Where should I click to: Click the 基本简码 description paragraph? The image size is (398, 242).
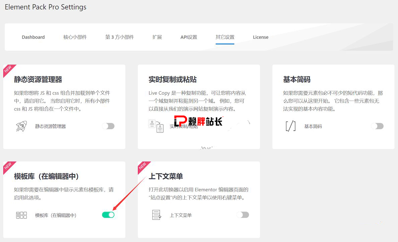(333, 101)
